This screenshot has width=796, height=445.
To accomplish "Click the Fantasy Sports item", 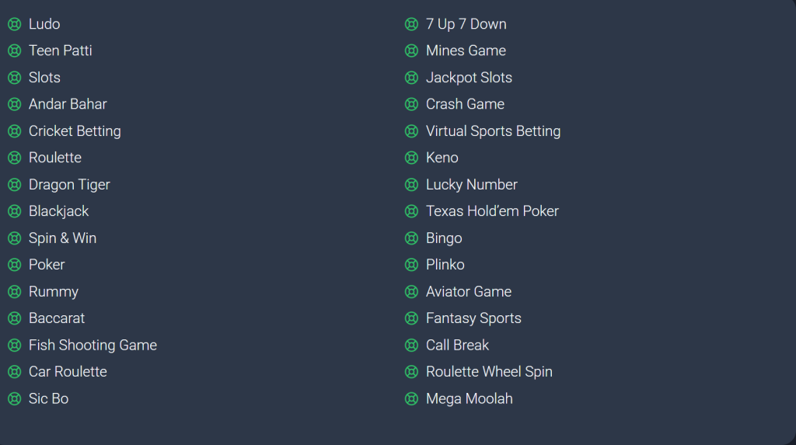I will [x=473, y=318].
